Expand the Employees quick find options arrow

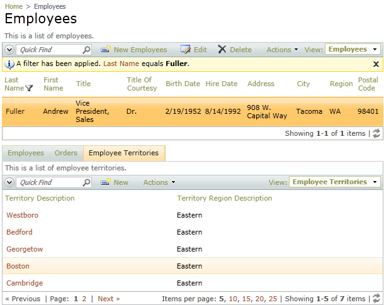(9, 50)
